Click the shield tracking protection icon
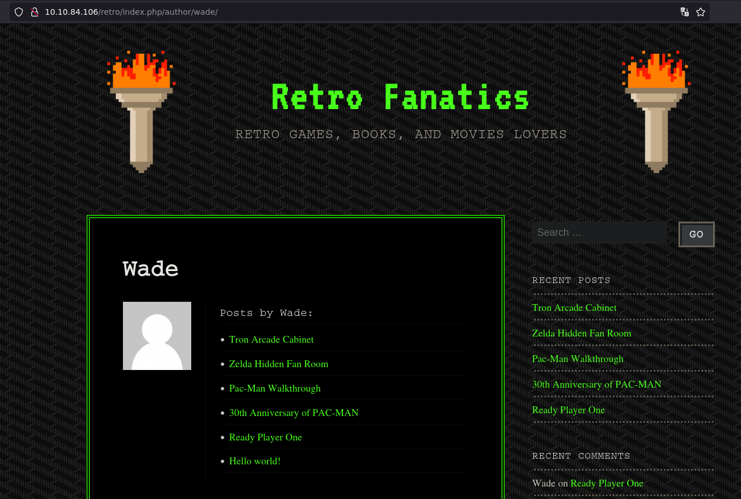 (19, 12)
